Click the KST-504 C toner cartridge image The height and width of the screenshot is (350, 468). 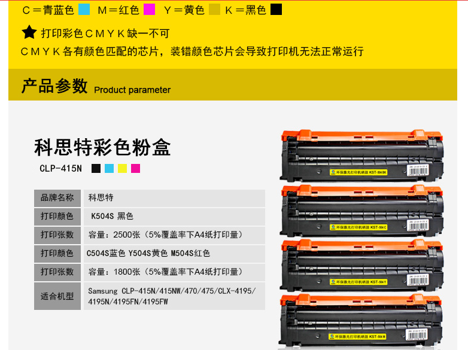(x=361, y=211)
